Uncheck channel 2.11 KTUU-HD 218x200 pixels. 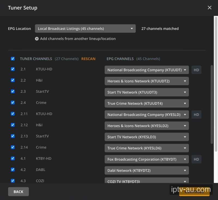click(13, 114)
